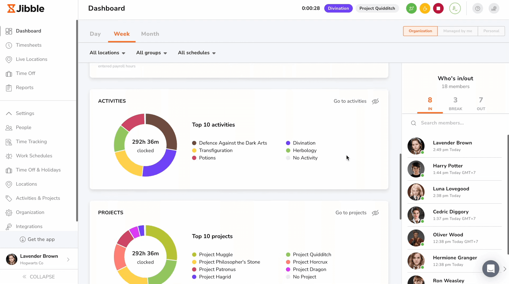509x284 pixels.
Task: Show the 3 BREAK members tab
Action: (455, 104)
